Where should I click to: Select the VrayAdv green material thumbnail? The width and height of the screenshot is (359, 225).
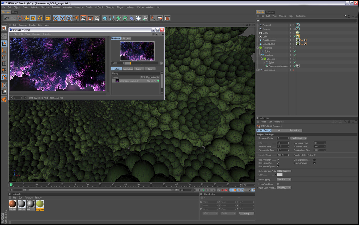[40, 204]
